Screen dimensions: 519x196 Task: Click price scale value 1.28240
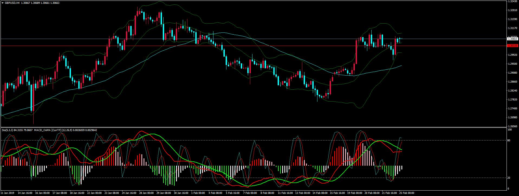(x=512, y=91)
